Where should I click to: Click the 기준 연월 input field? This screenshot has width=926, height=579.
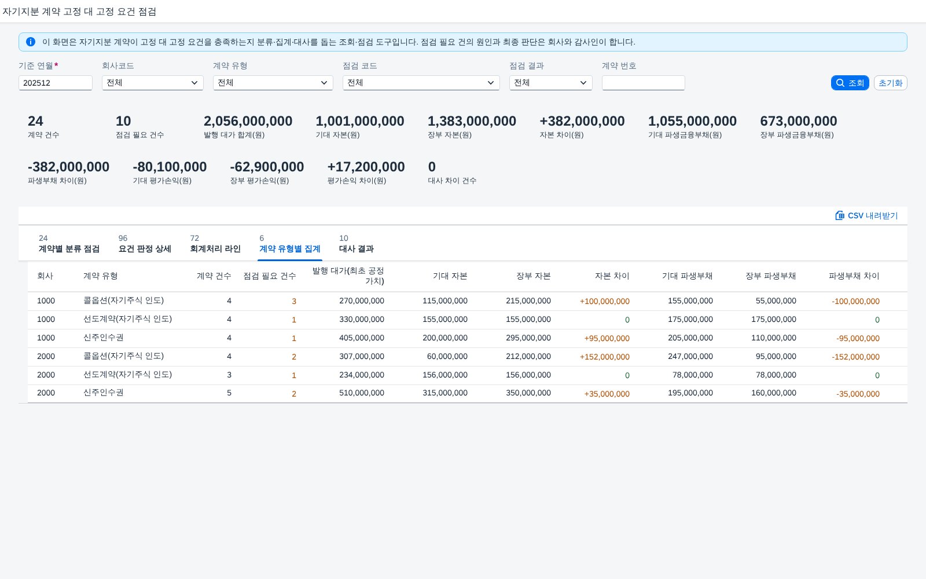[56, 83]
